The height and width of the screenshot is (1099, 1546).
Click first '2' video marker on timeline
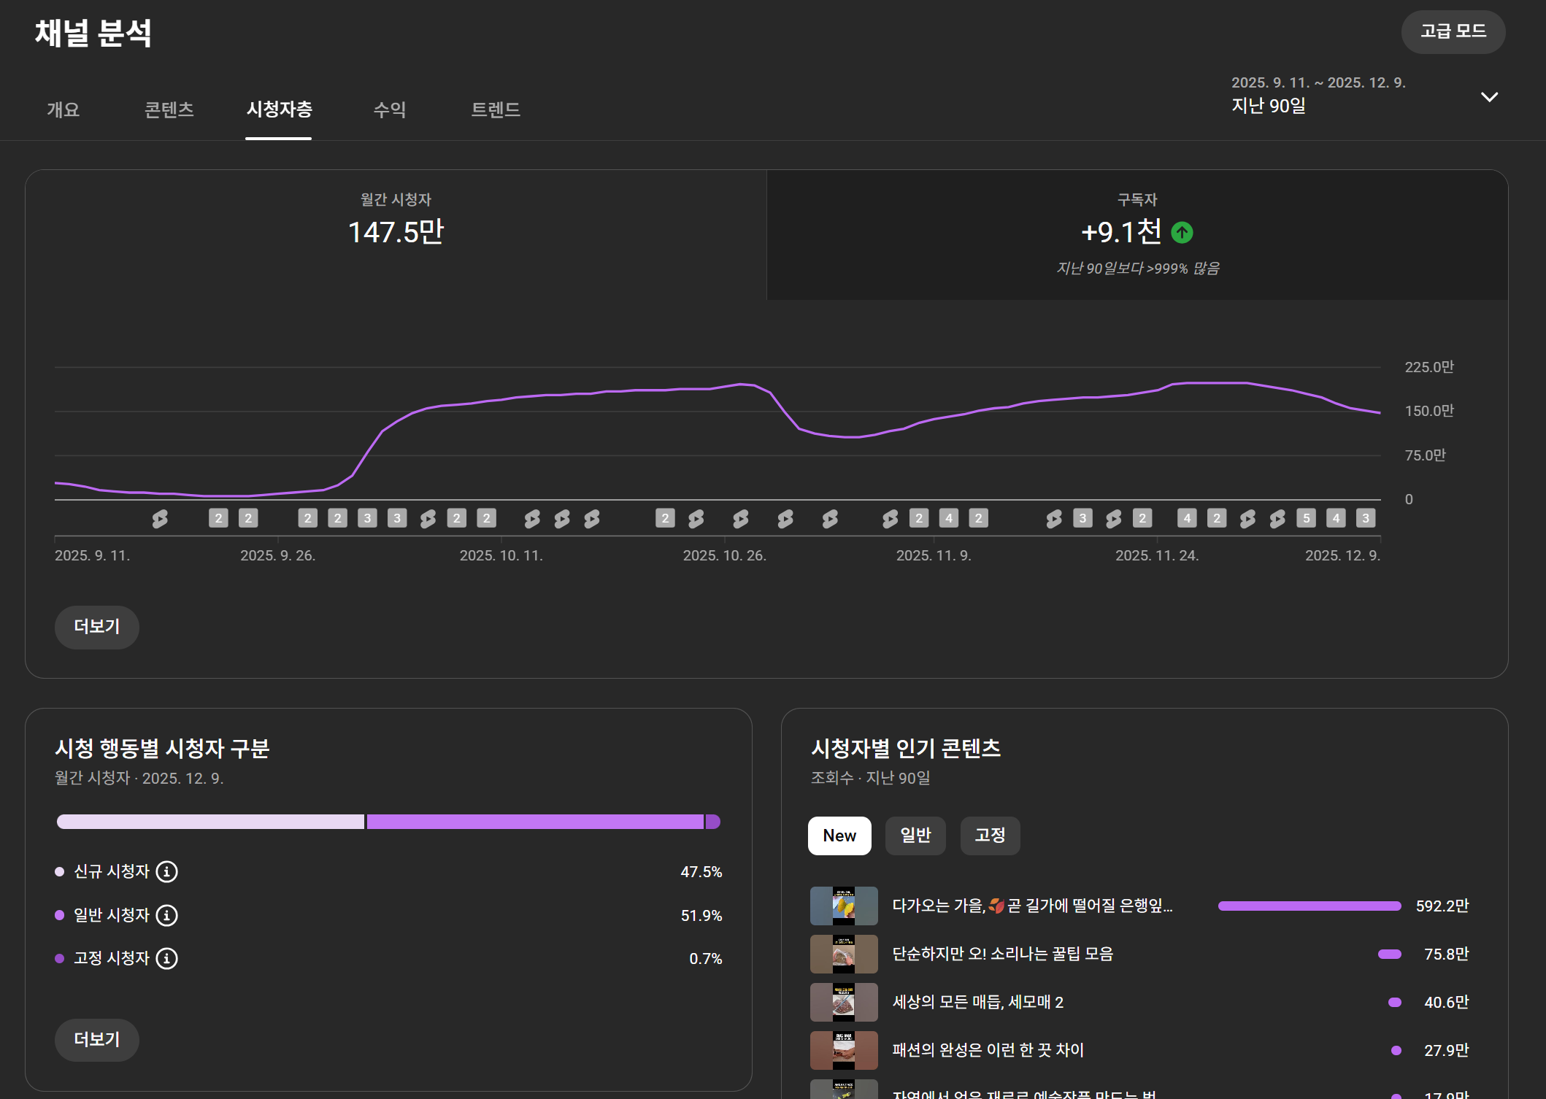(x=218, y=518)
